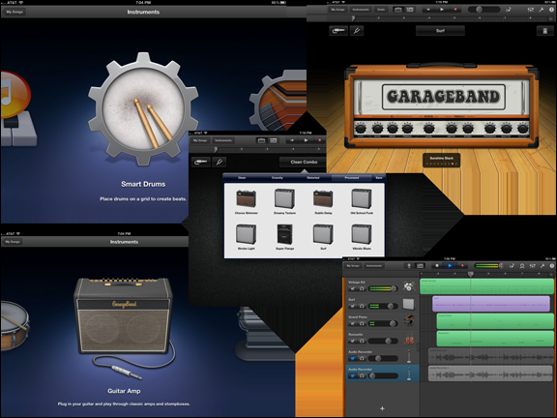
Task: Solo the Surf track
Action: (362, 306)
